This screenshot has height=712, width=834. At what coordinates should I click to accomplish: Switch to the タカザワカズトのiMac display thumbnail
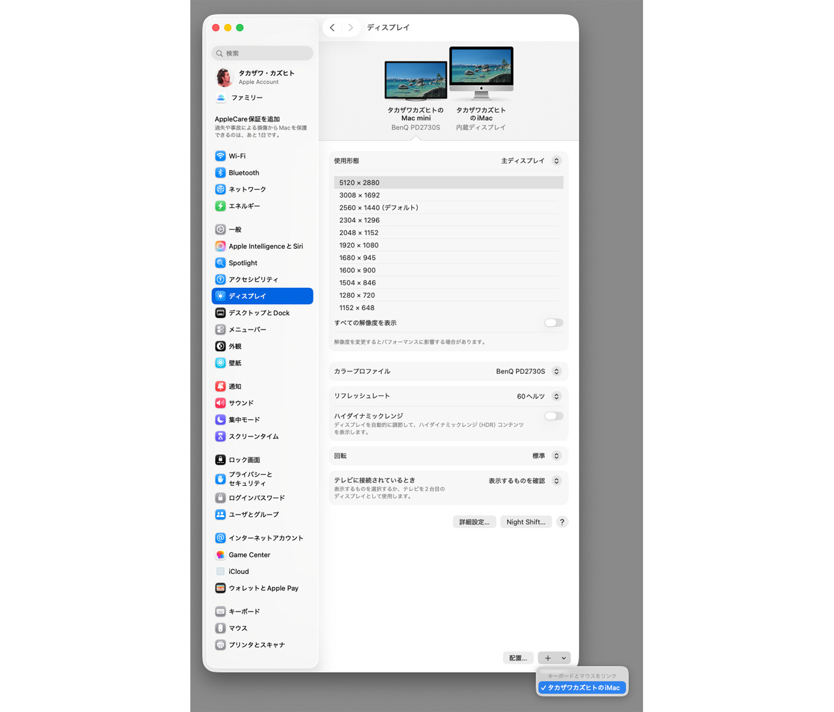tap(481, 72)
